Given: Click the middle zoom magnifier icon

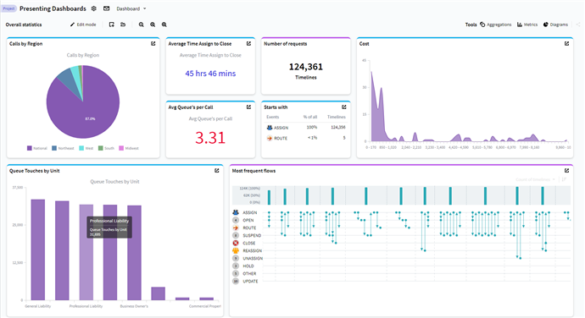Looking at the screenshot, I should pos(153,25).
